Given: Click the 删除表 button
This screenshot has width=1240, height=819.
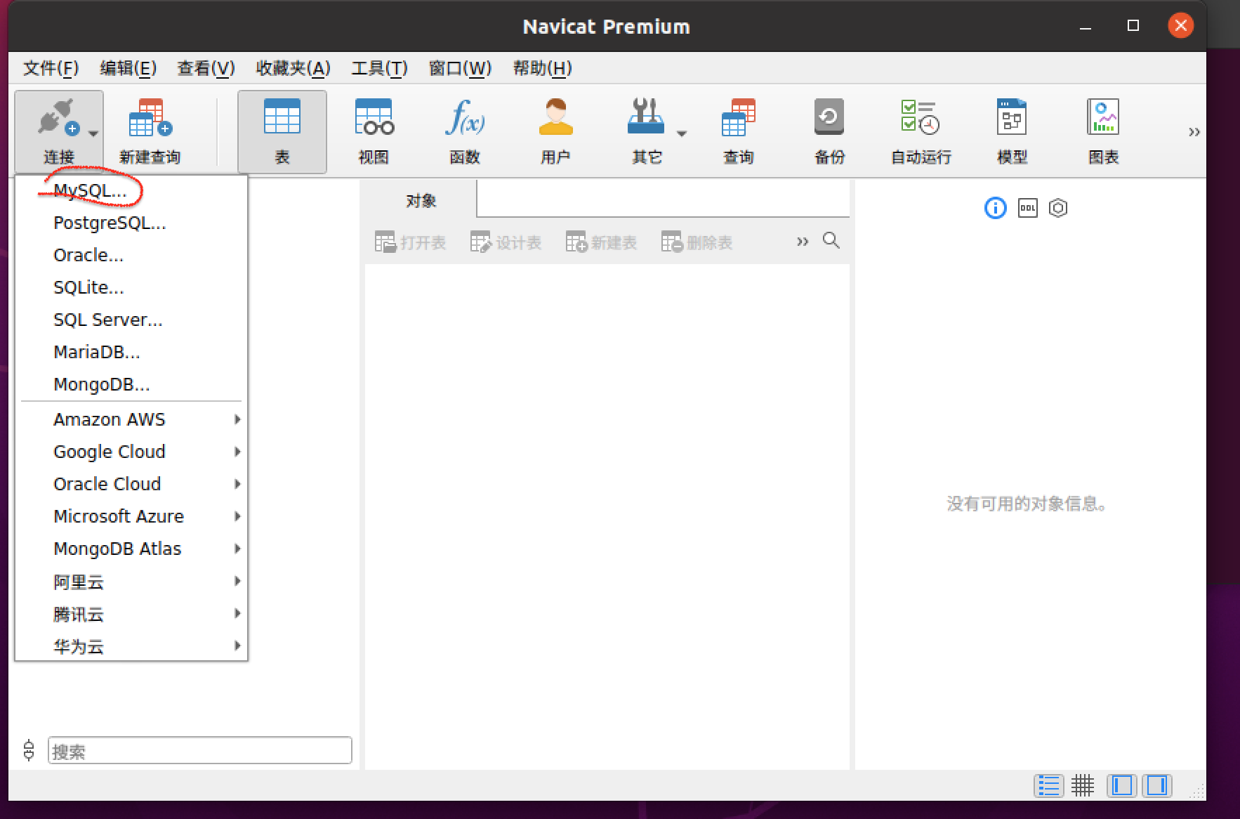Looking at the screenshot, I should point(697,242).
